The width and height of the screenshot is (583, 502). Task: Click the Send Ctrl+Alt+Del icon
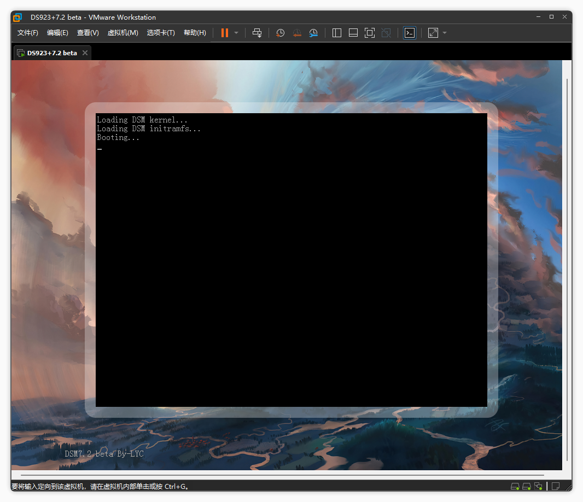coord(257,33)
